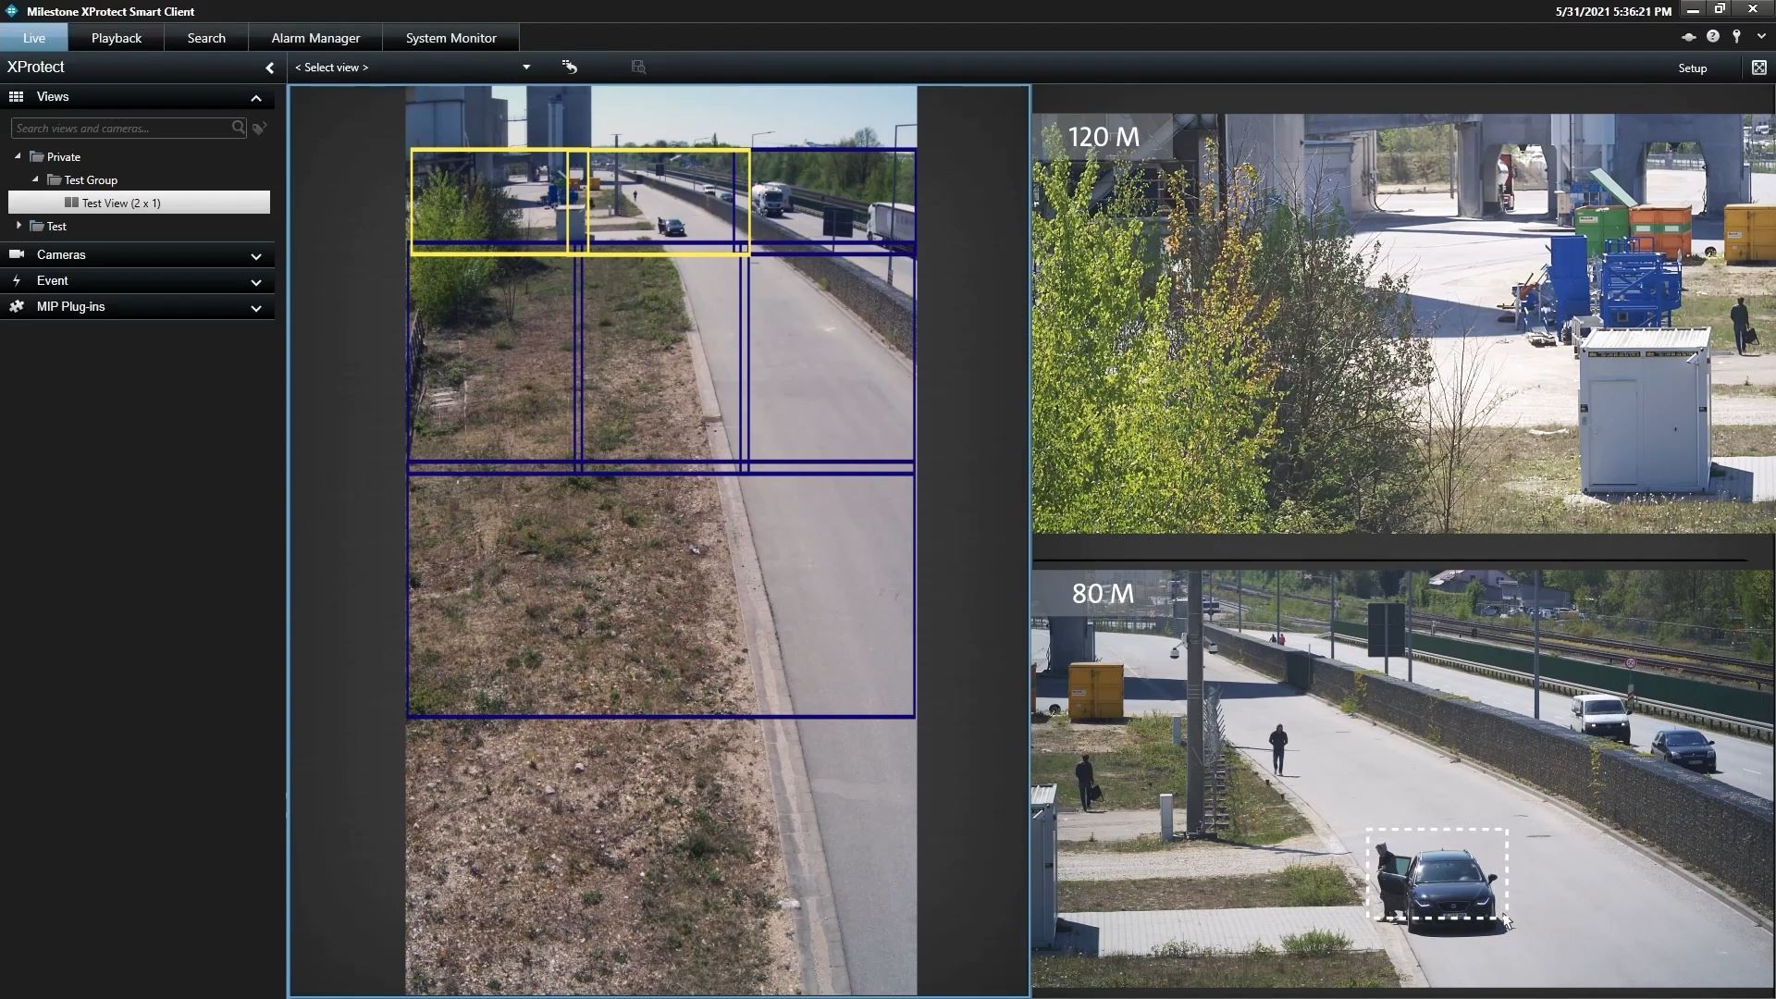This screenshot has height=999, width=1776.
Task: Toggle full screen mode next to Setup
Action: point(1760,67)
